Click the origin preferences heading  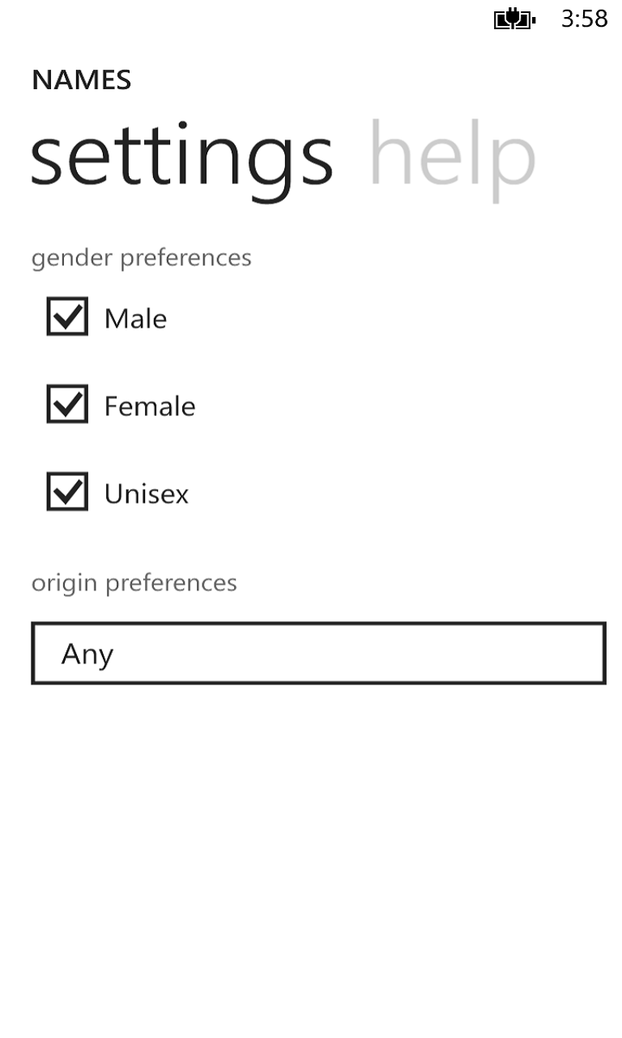coord(134,583)
